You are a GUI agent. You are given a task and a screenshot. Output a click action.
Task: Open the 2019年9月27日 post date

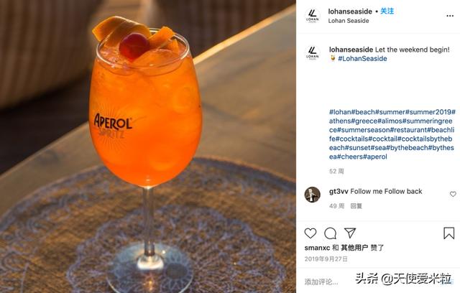[326, 259]
